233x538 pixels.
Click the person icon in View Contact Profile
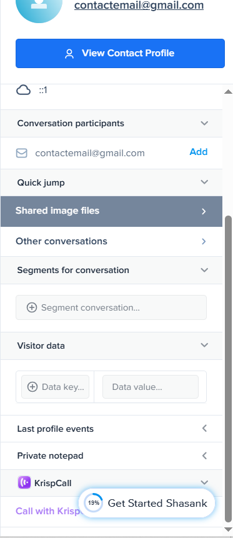[70, 54]
